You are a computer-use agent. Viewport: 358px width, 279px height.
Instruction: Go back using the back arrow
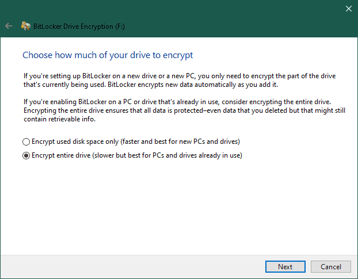9,26
